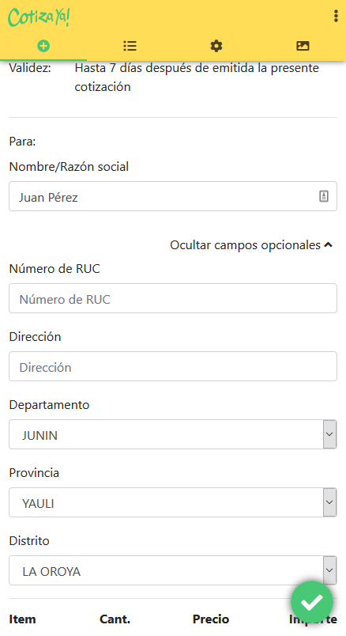Tap the contact picker icon in name field
The image size is (346, 636).
324,196
